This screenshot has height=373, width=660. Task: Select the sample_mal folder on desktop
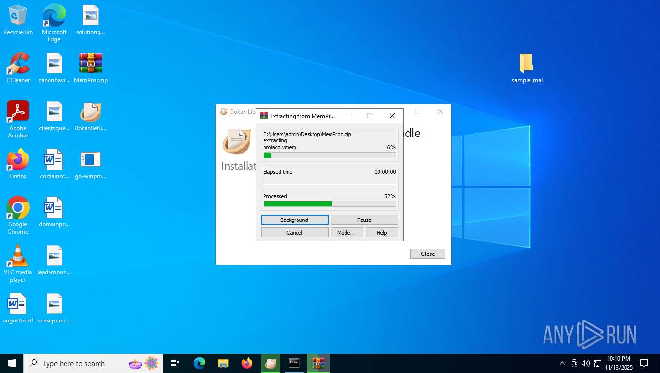(x=527, y=68)
